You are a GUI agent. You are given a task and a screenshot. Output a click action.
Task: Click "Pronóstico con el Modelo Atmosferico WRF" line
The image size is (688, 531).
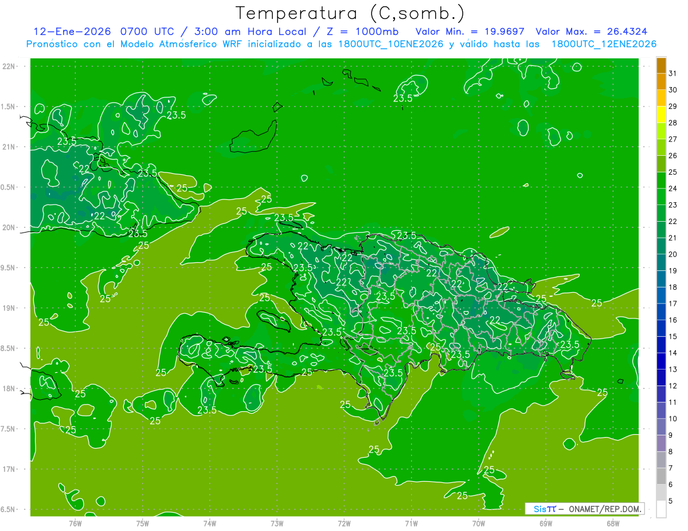tap(341, 44)
